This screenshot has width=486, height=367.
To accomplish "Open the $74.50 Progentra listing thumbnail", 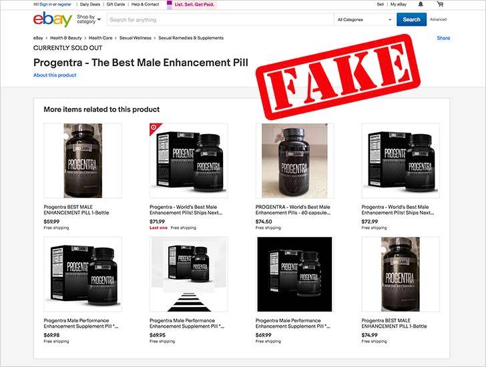I will pyautogui.click(x=294, y=161).
